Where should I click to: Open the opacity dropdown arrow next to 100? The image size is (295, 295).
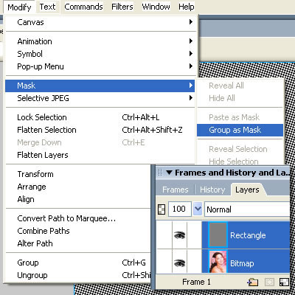pos(198,209)
